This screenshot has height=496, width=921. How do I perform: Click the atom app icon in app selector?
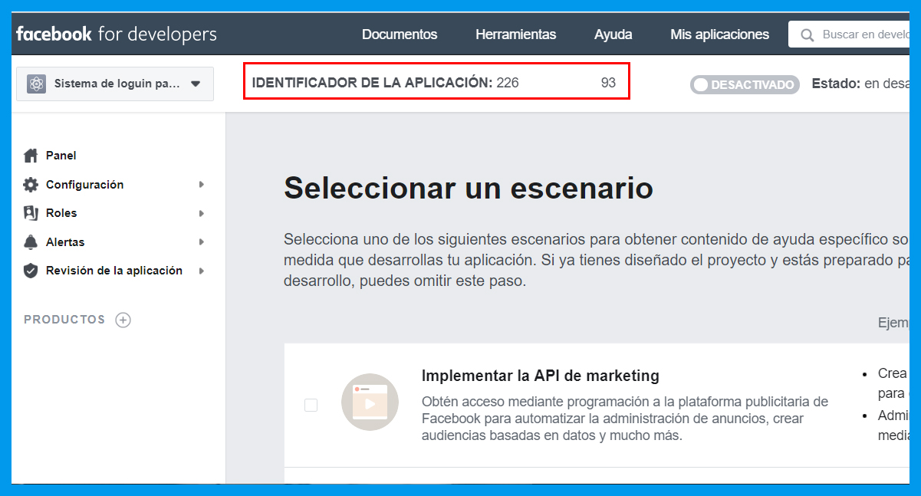coord(36,84)
